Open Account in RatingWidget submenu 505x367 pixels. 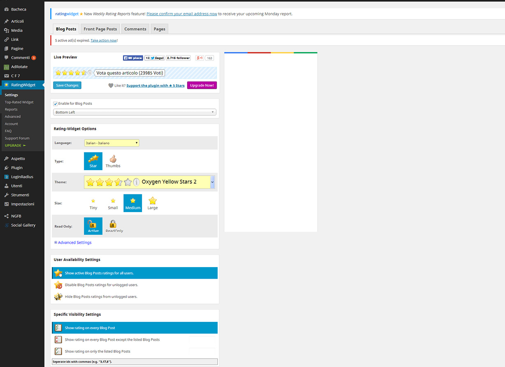(x=12, y=124)
